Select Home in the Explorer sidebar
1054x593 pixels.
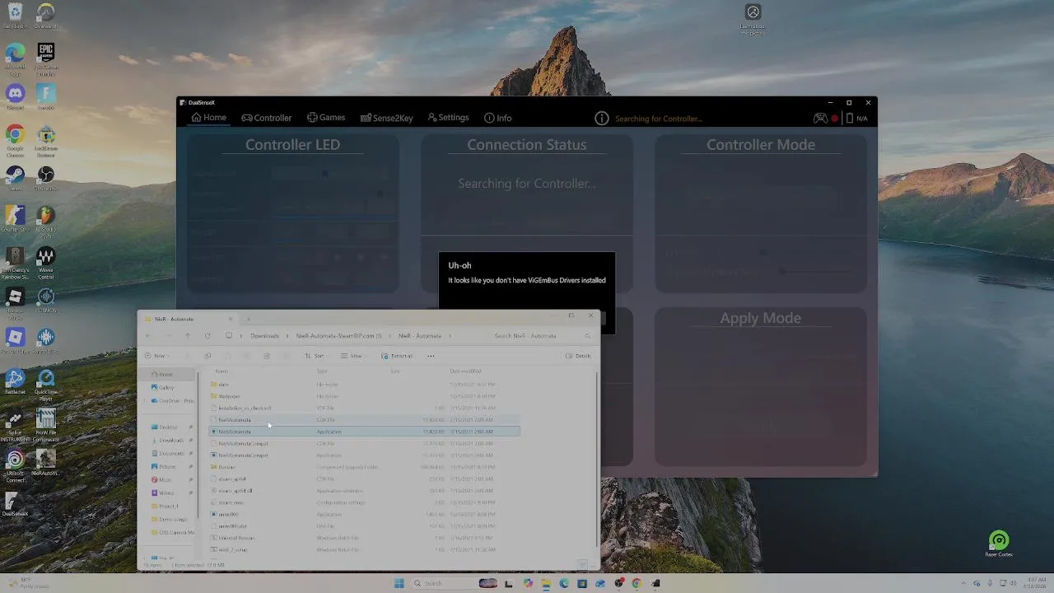166,374
